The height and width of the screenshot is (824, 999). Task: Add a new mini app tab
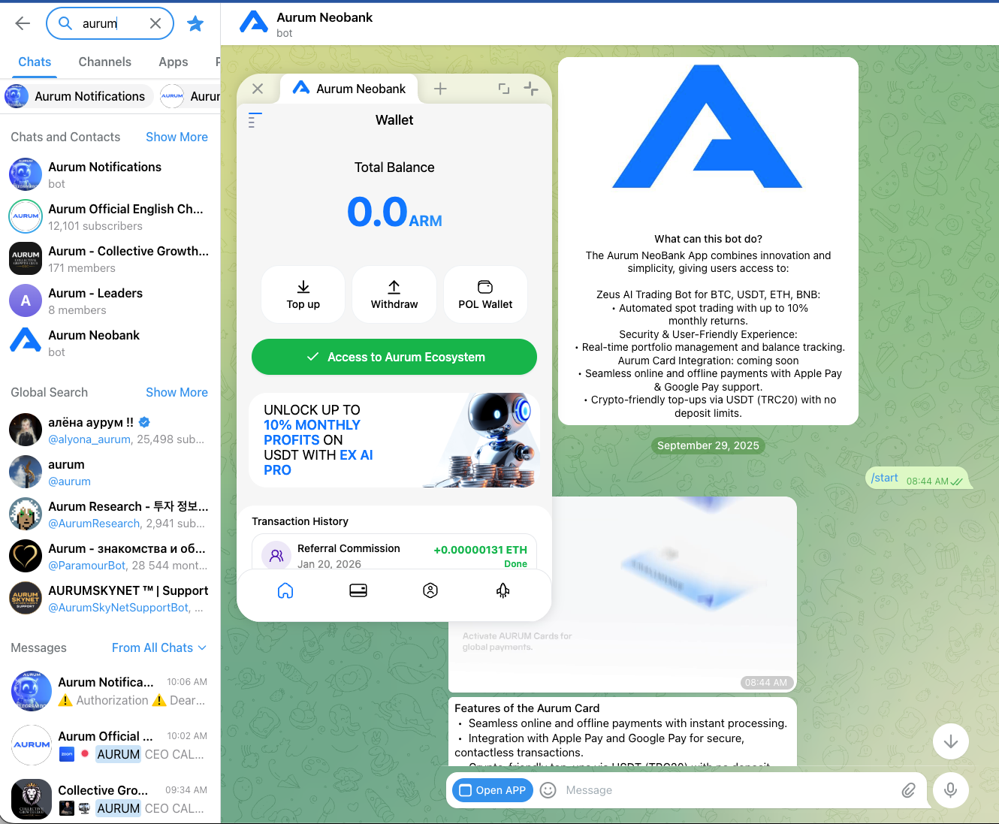(x=440, y=89)
